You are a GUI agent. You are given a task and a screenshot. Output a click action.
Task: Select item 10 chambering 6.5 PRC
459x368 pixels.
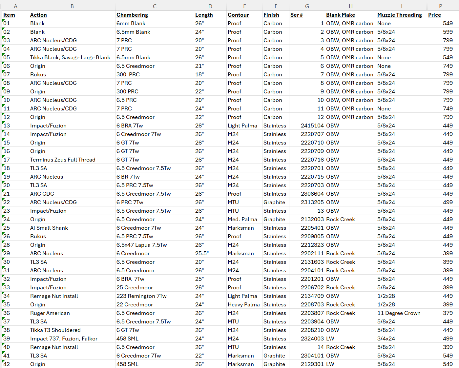tap(155, 100)
